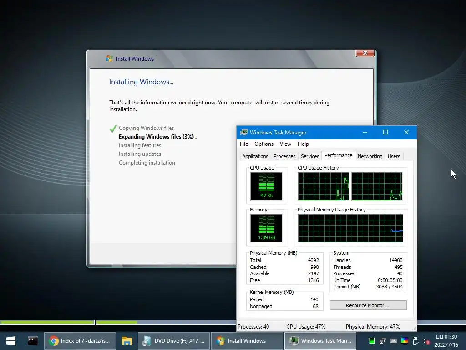Open the taskbar clock showing 01:30
The image size is (466, 350).
[x=446, y=341]
